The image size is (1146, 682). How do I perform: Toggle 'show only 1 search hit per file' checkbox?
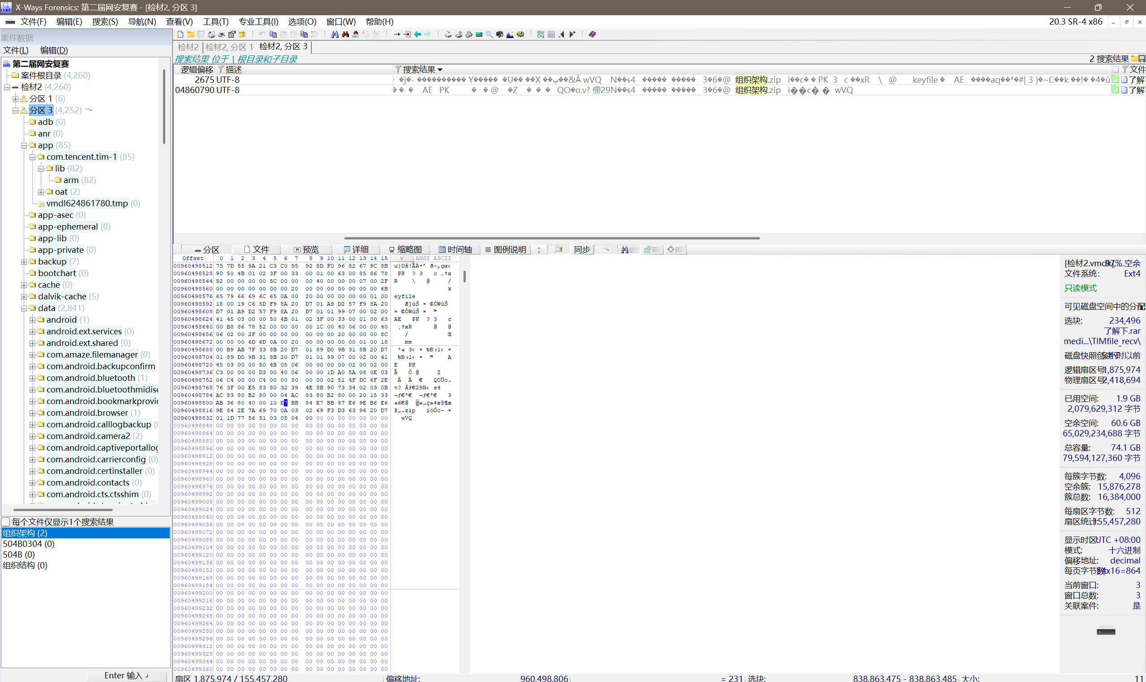pos(6,522)
